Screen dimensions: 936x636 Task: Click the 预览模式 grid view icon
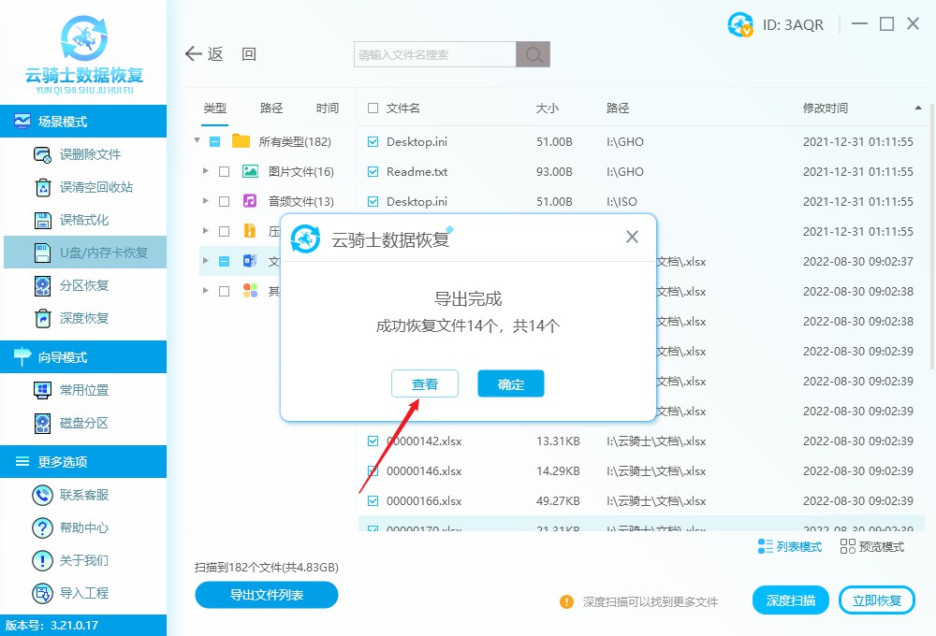[848, 546]
